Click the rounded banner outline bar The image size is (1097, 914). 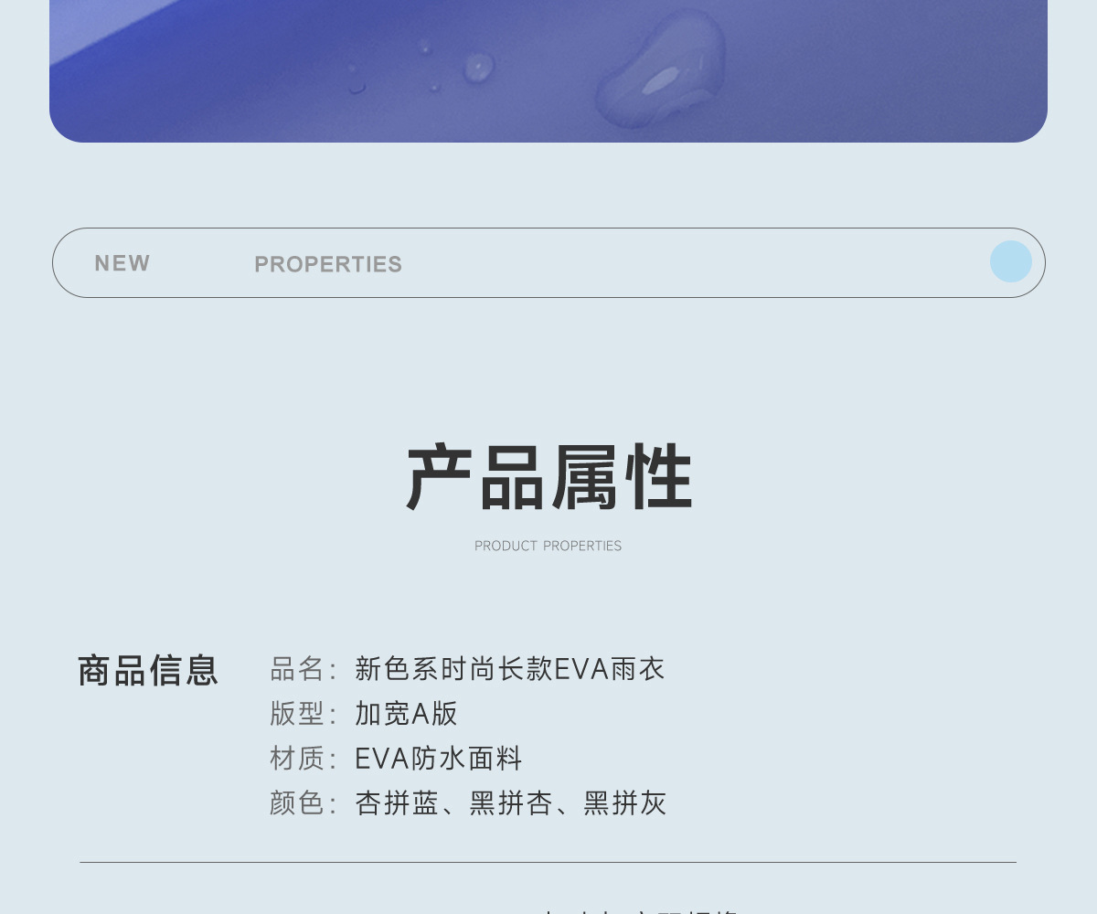548,262
